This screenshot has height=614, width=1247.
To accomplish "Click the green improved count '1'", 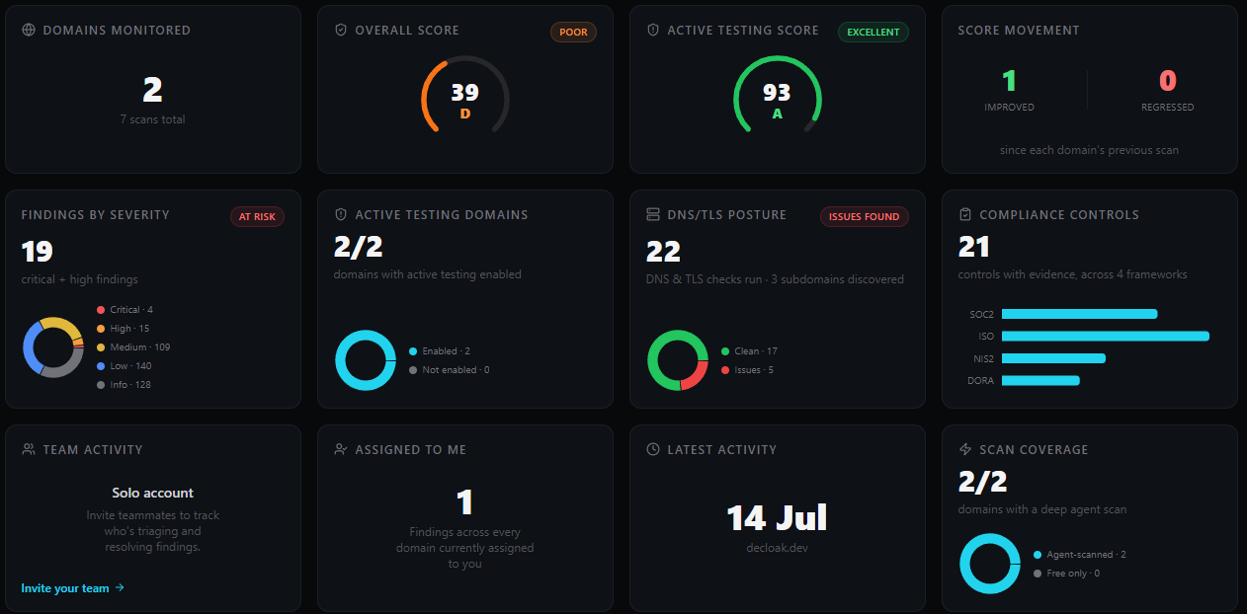I will 1009,81.
